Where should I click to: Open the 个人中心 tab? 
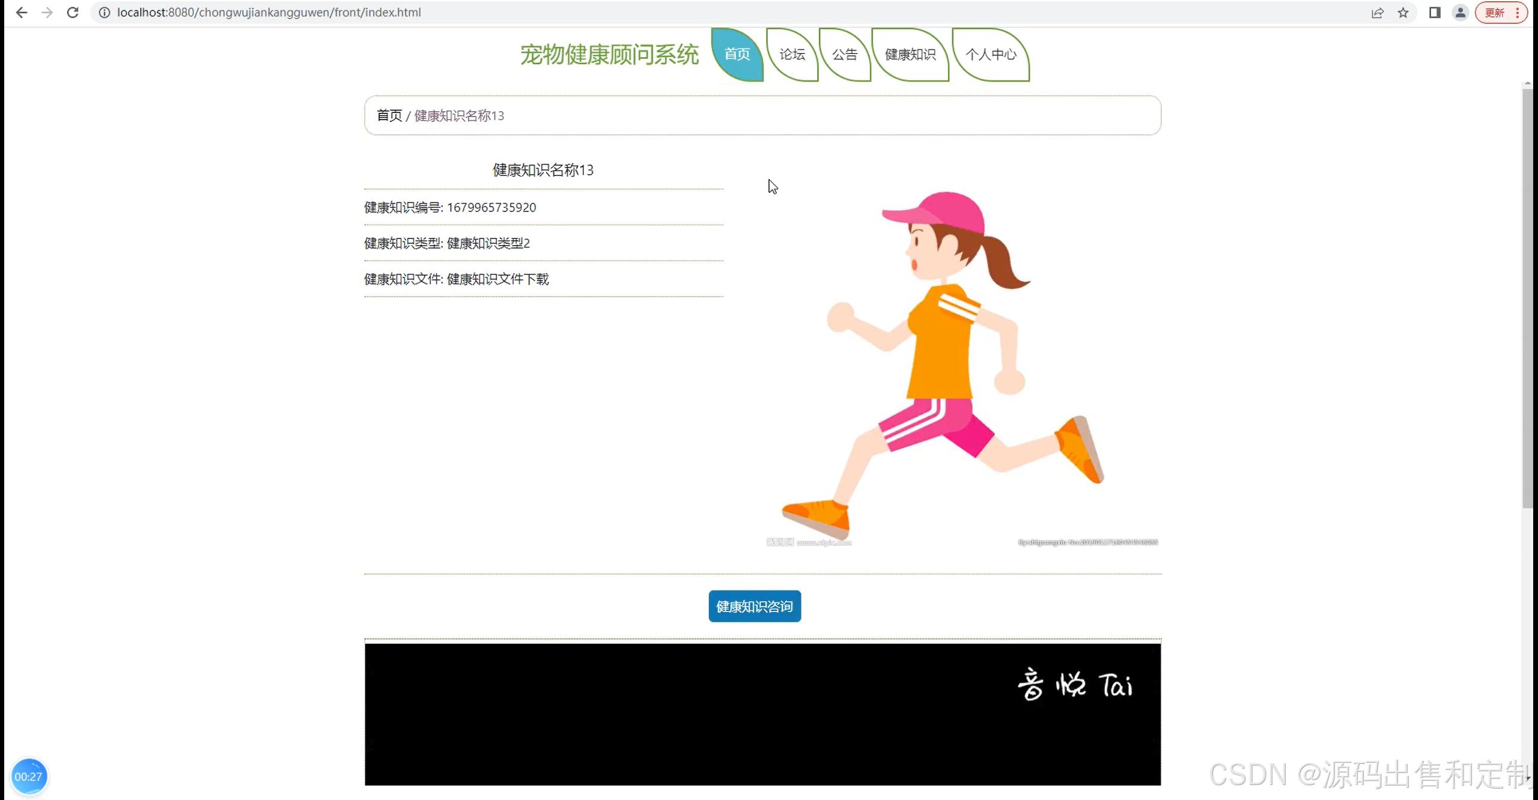[x=991, y=54]
